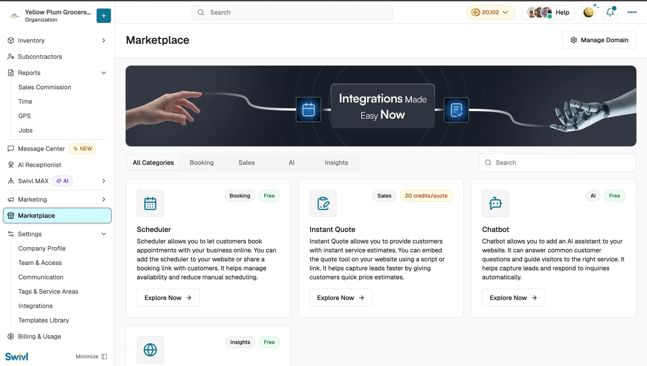Switch to the Insights tab
This screenshot has width=647, height=366.
[x=336, y=163]
